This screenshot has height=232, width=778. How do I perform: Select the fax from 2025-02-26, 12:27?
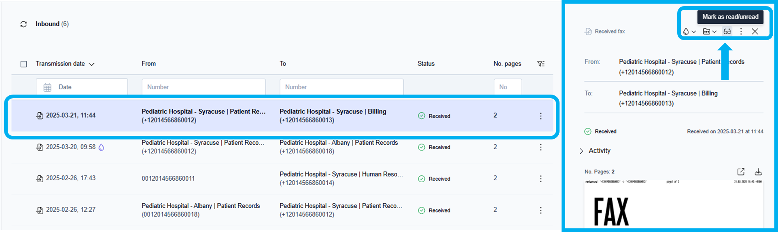click(71, 210)
